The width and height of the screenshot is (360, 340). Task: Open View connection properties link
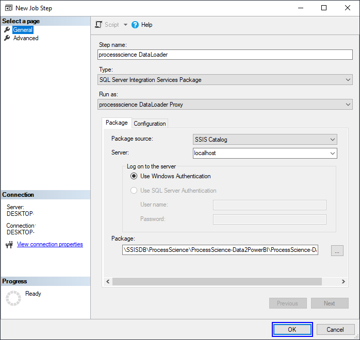50,244
